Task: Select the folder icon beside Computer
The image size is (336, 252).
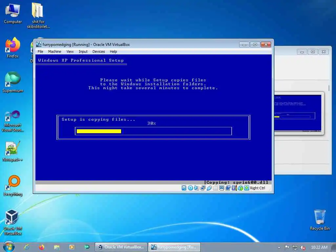Action: tap(38, 15)
